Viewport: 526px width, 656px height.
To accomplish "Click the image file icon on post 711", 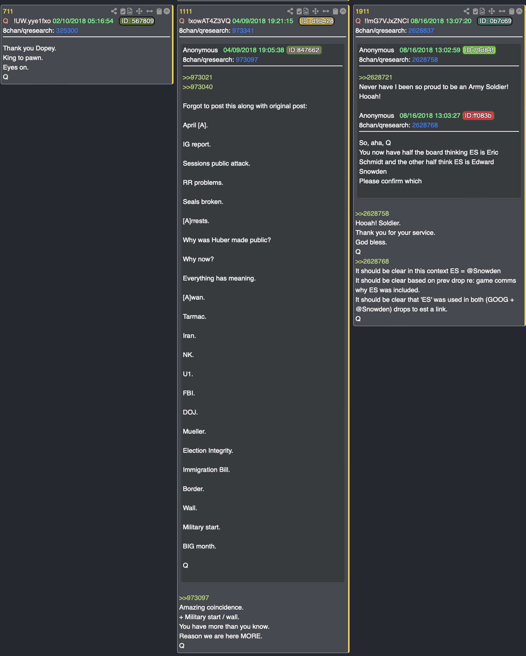I will [x=130, y=11].
